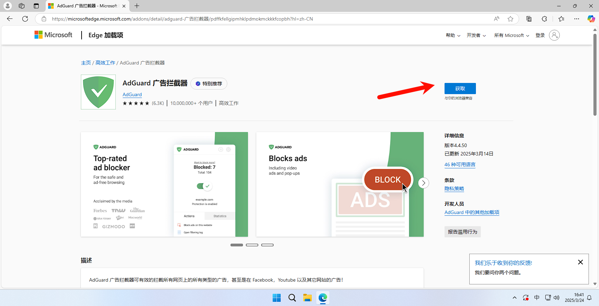Click the page vertical scrollbar
The height and width of the screenshot is (306, 599).
pyautogui.click(x=595, y=75)
